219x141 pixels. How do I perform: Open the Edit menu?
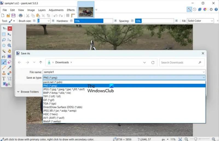pyautogui.click(x=12, y=10)
